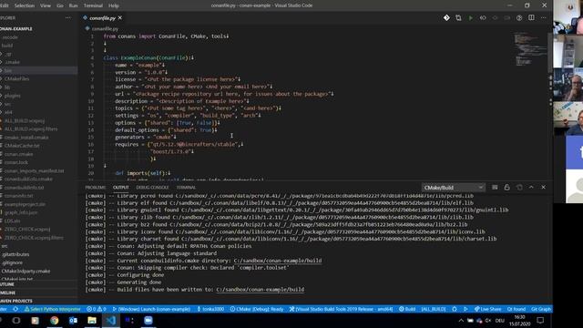583x328 pixels.
Task: Expand the plugins folder
Action: coord(38,96)
